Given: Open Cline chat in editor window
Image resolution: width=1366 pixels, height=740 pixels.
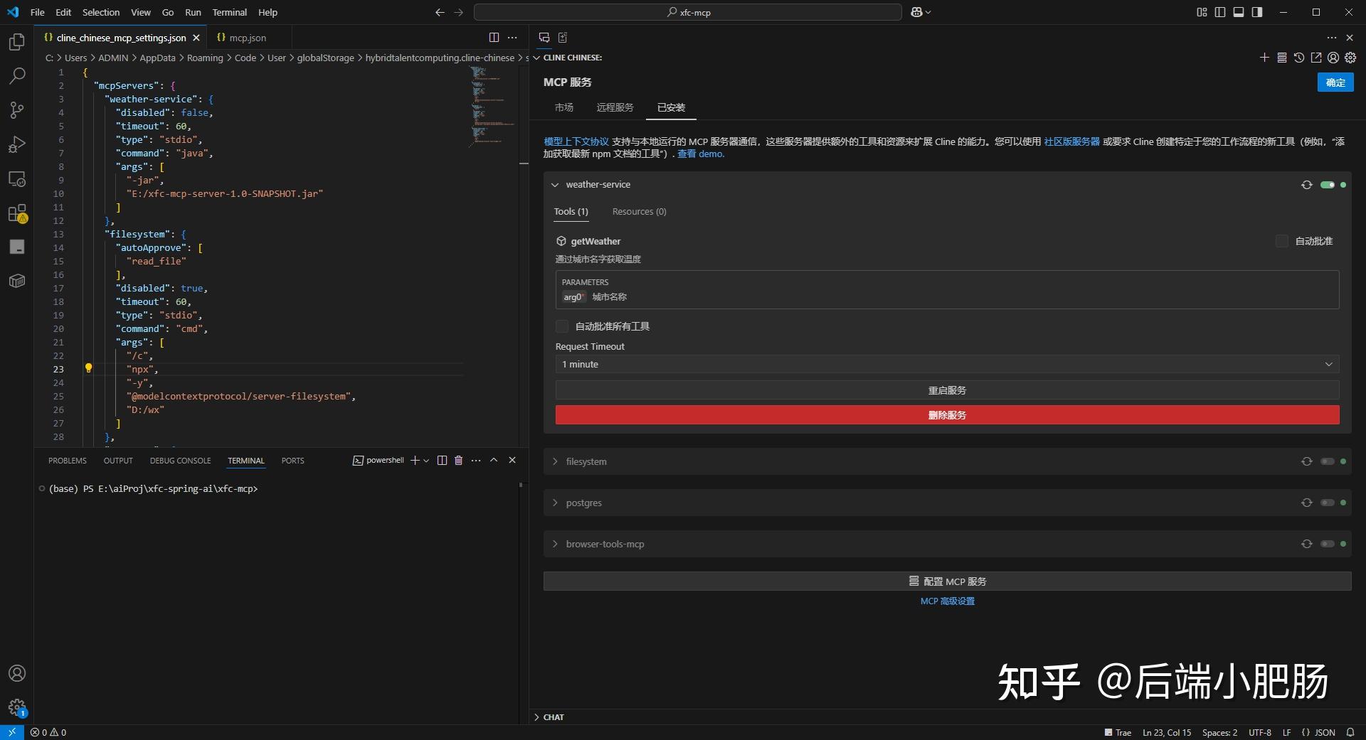Looking at the screenshot, I should pyautogui.click(x=1316, y=58).
